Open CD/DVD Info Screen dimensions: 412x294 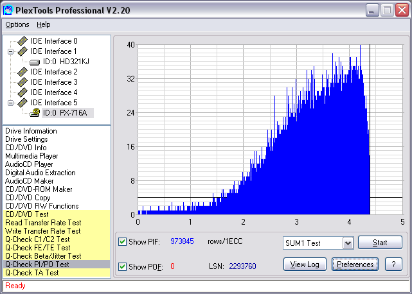[x=26, y=148]
